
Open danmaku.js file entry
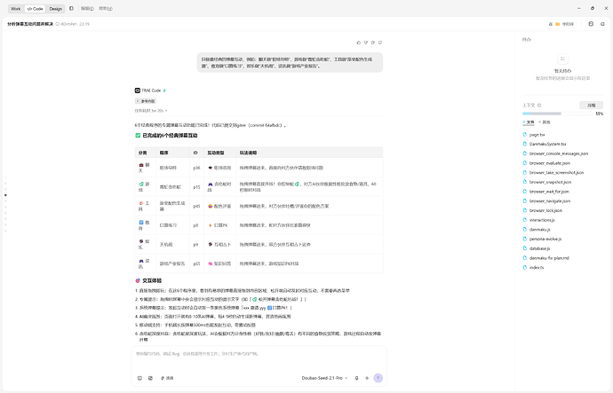[x=539, y=230]
